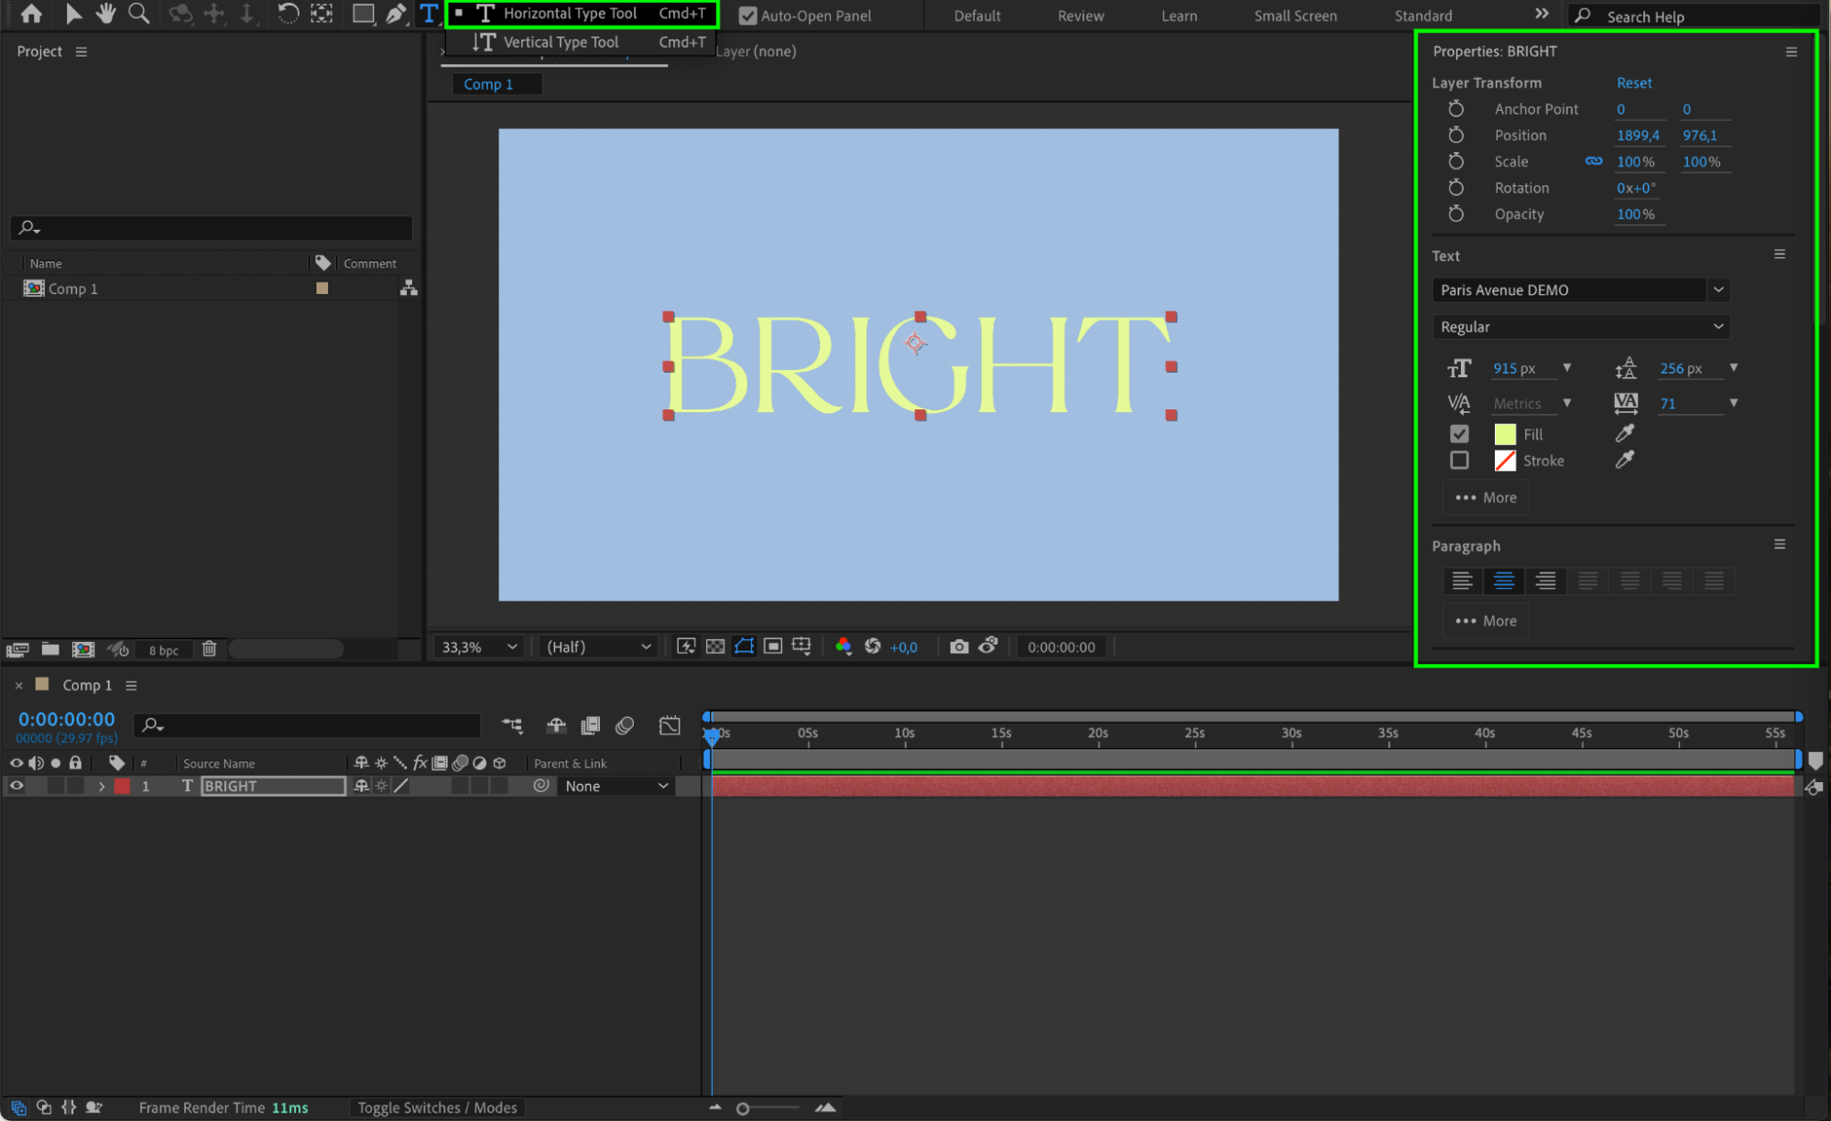Choose Vertical Type Tool from menu
The width and height of the screenshot is (1831, 1121).
561,42
